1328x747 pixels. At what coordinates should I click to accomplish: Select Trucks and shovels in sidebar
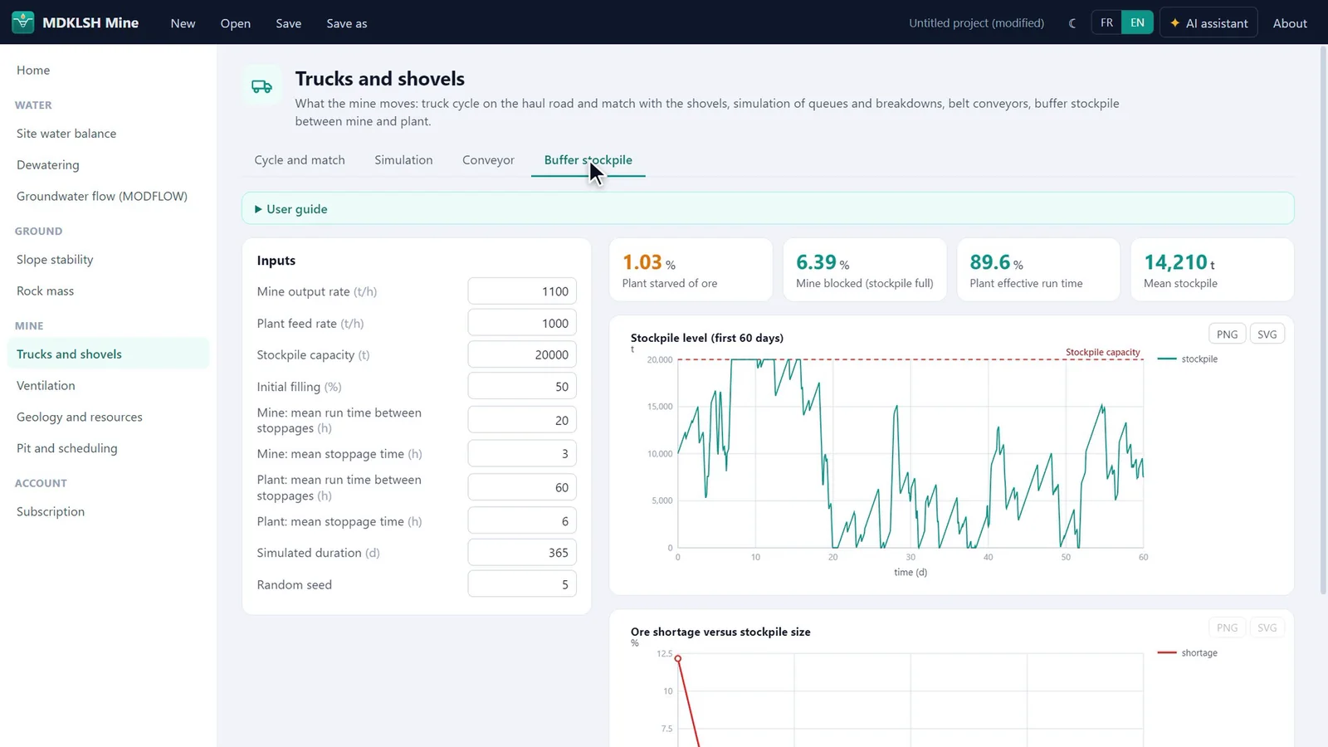[x=108, y=354]
